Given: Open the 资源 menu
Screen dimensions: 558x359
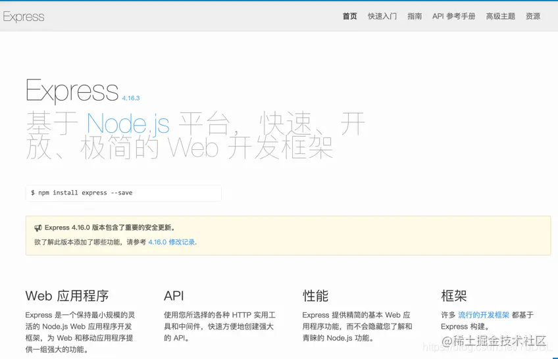Looking at the screenshot, I should coord(533,16).
